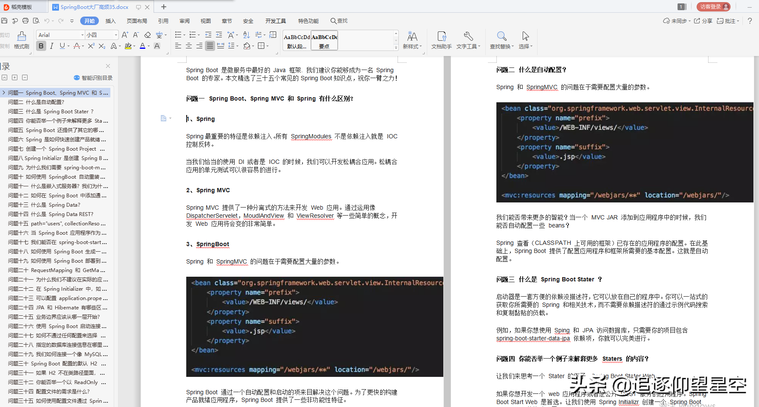Screen dimensions: 759x407
Task: Switch to the Page Layout (页面布局) tab
Action: coord(137,21)
